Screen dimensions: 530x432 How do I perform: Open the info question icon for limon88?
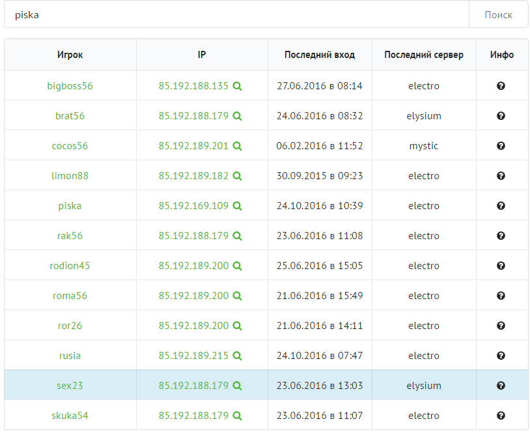[x=501, y=175]
